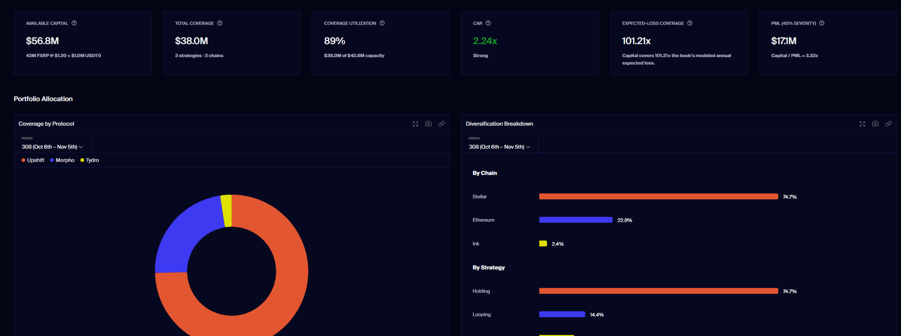Viewport: 901px width, 336px height.
Task: Copy link to Coverage by Protocol chart
Action: pyautogui.click(x=441, y=124)
